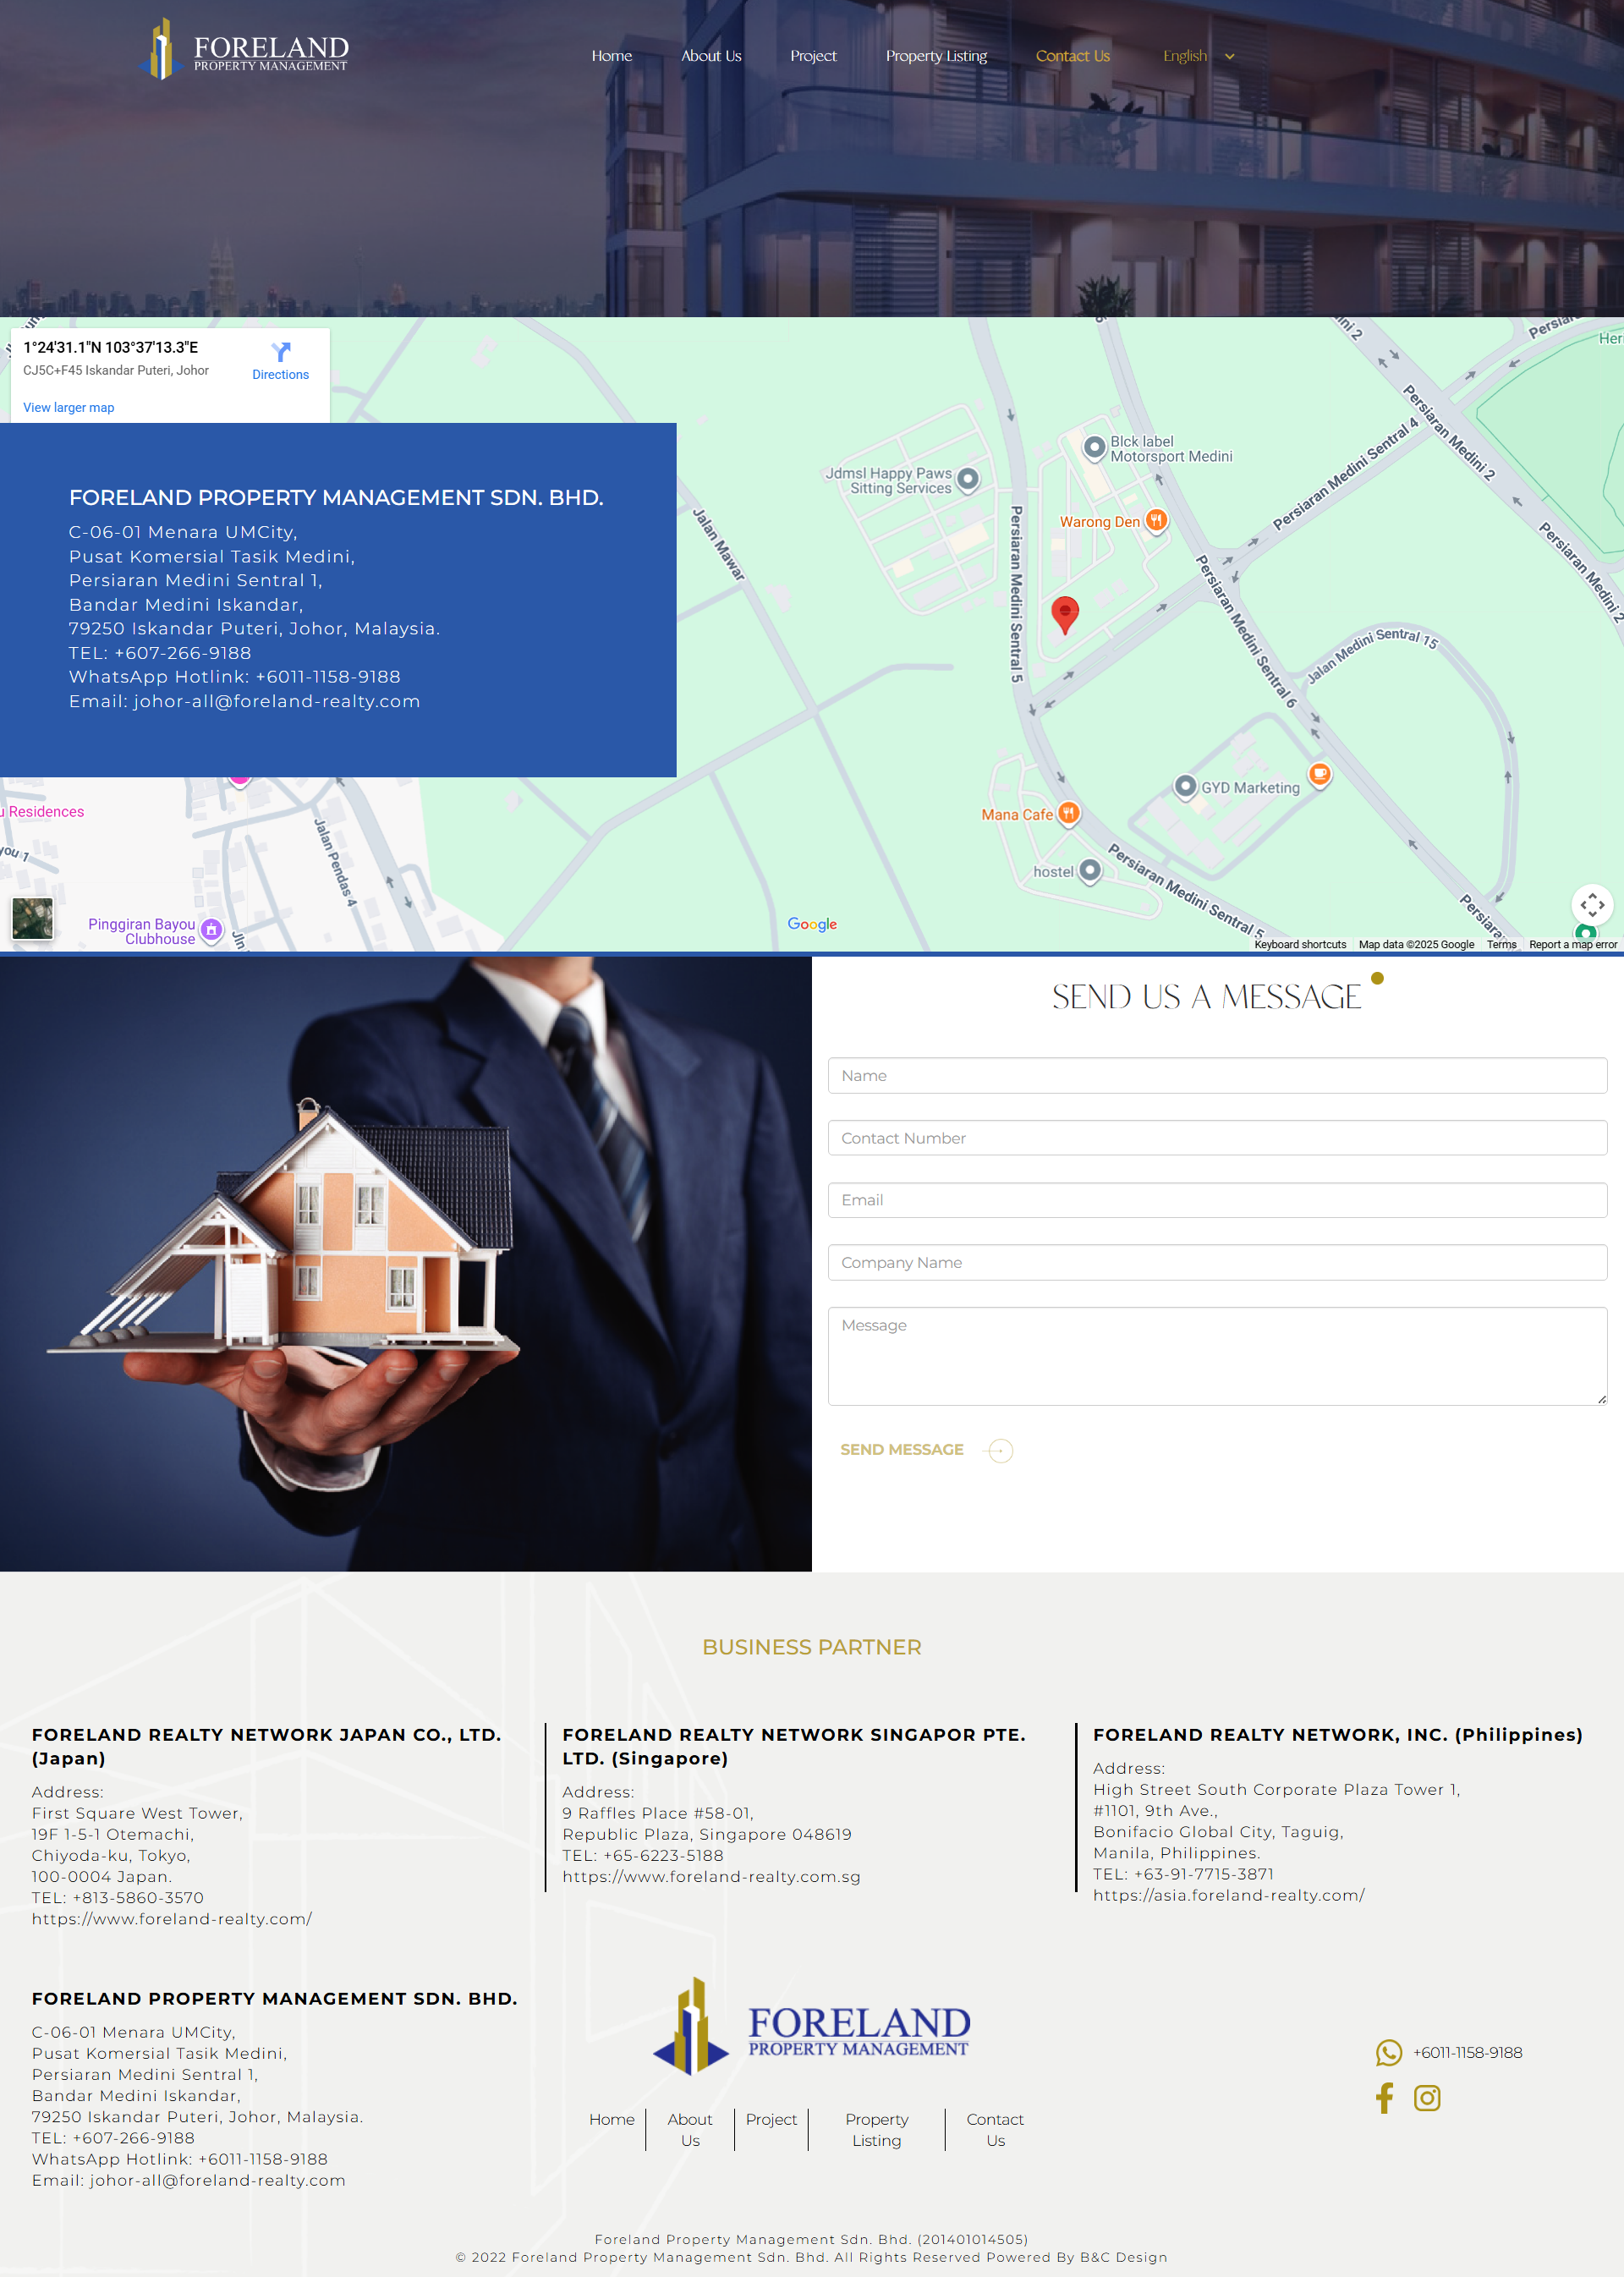Open the View larger map link
This screenshot has height=2277, width=1624.
(x=69, y=407)
